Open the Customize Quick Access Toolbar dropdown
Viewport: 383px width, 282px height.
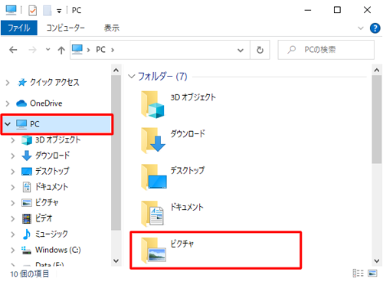(59, 11)
